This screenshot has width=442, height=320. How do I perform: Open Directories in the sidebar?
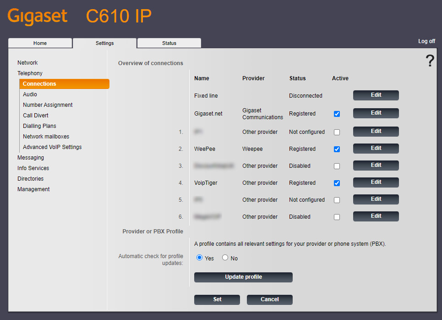tap(30, 179)
